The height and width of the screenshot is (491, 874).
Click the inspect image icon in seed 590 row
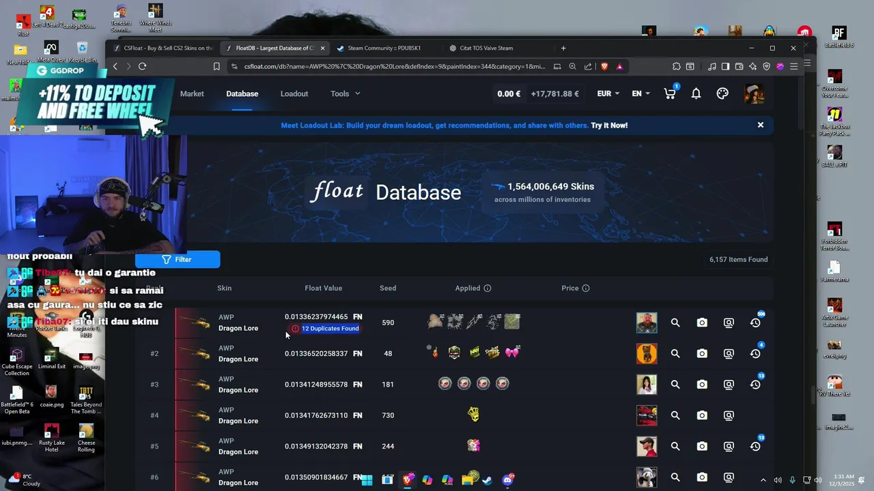[x=729, y=323]
